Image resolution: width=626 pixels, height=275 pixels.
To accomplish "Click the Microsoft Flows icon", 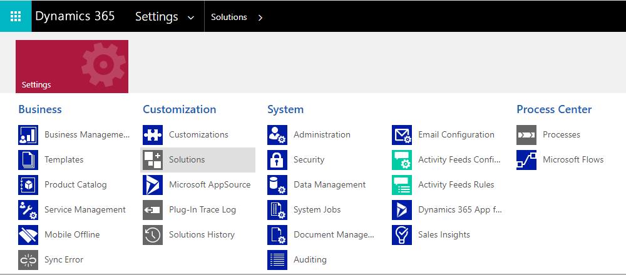I will pyautogui.click(x=526, y=160).
